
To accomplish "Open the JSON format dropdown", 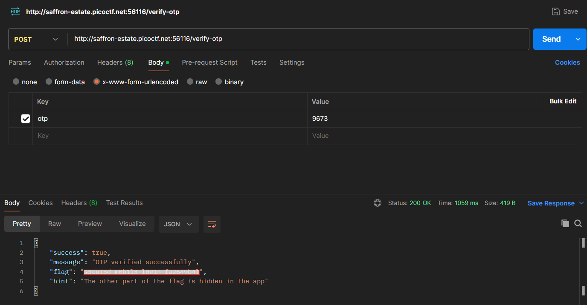I will tap(178, 224).
